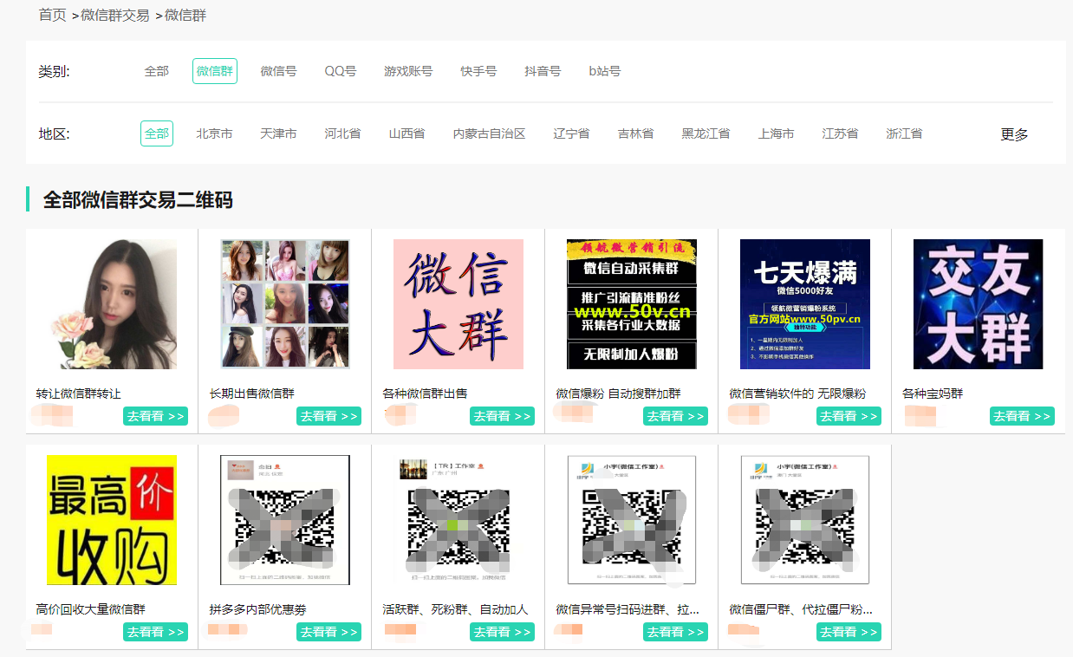Filter by region 山西省
Image resolution: width=1073 pixels, height=657 pixels.
click(406, 133)
